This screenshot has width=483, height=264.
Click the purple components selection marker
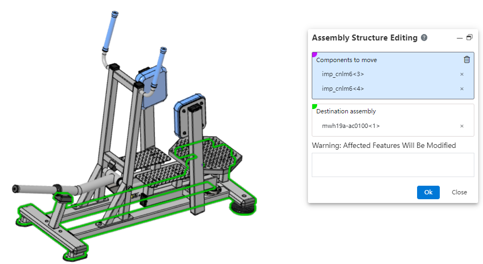[x=314, y=55]
